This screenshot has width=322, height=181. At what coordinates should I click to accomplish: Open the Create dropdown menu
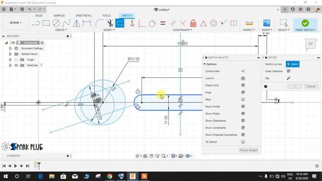pos(61,30)
